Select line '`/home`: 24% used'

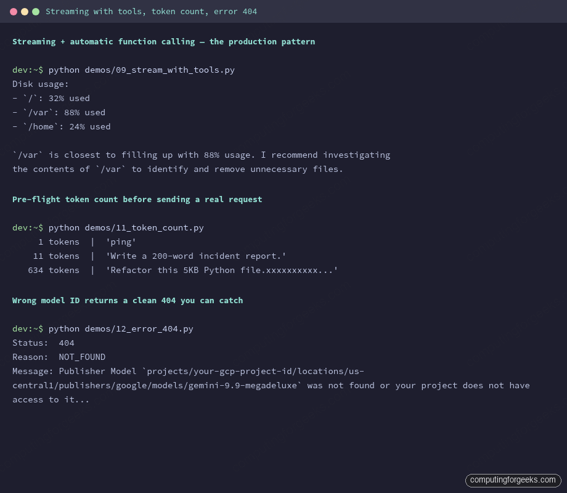click(x=62, y=126)
